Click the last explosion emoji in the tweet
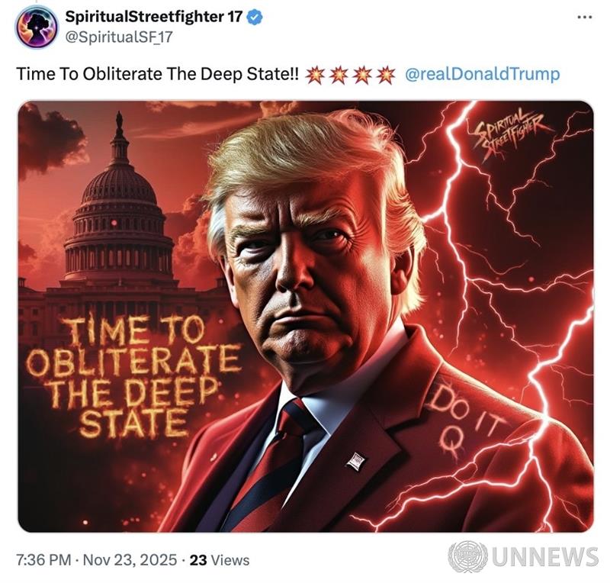This screenshot has height=583, width=610. (386, 75)
